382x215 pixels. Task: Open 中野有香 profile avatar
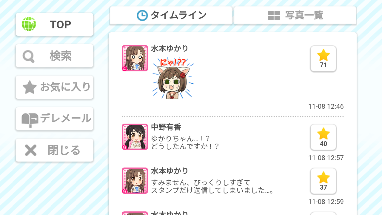135,137
